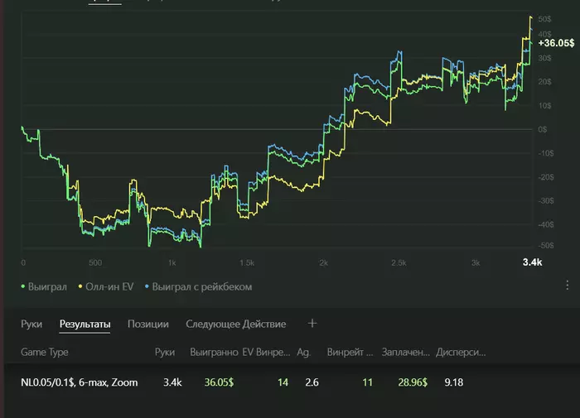Add a new report tab with plus icon

312,324
